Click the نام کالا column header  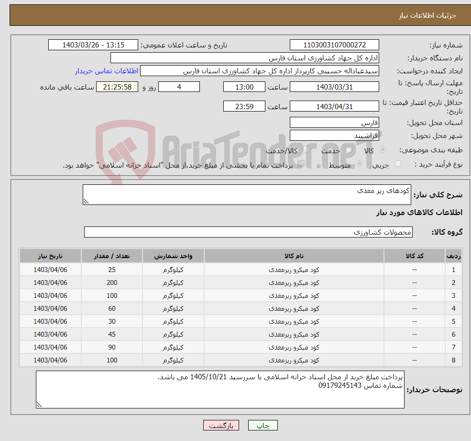(x=294, y=256)
